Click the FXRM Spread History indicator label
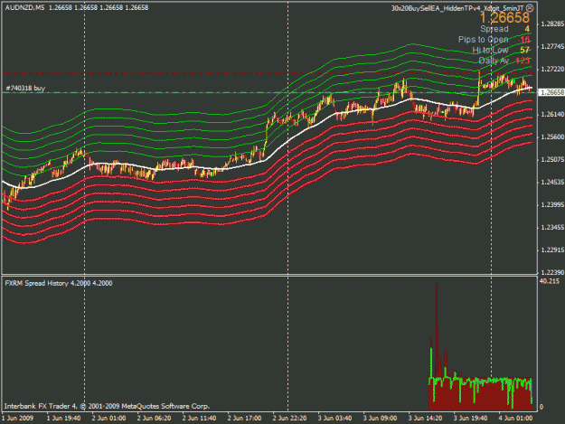 tap(59, 283)
